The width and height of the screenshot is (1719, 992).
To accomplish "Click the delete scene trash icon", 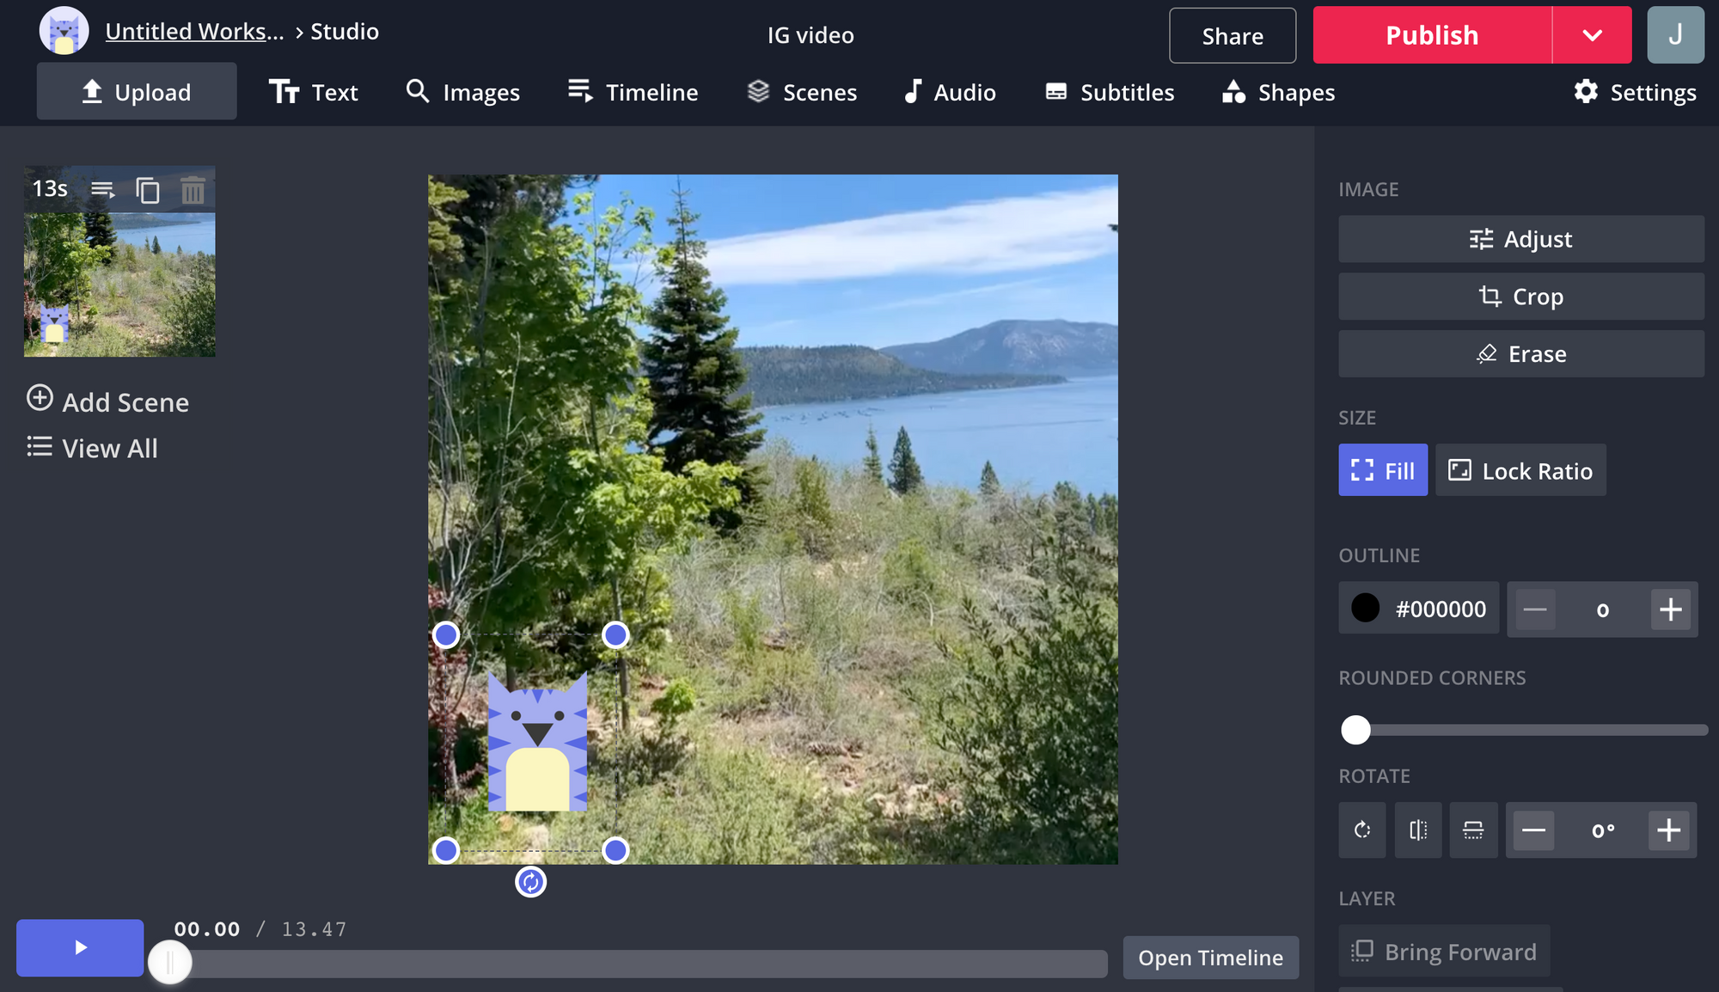I will (x=193, y=190).
